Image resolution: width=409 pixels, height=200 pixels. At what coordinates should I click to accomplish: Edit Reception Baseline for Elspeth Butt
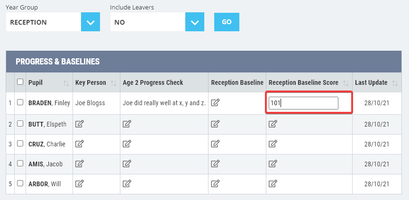pos(215,124)
